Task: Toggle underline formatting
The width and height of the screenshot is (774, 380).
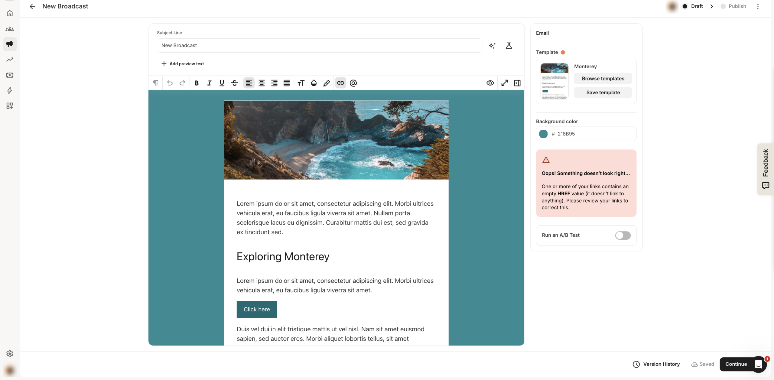Action: (222, 83)
